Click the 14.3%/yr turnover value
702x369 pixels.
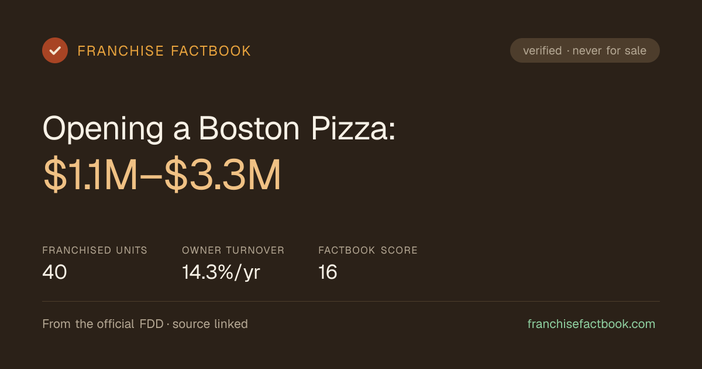pos(221,272)
